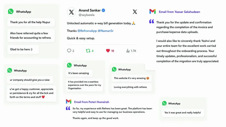This screenshot has width=226, height=127.
Task: Open the @RefrensApp mention link
Action: pyautogui.click(x=87, y=31)
